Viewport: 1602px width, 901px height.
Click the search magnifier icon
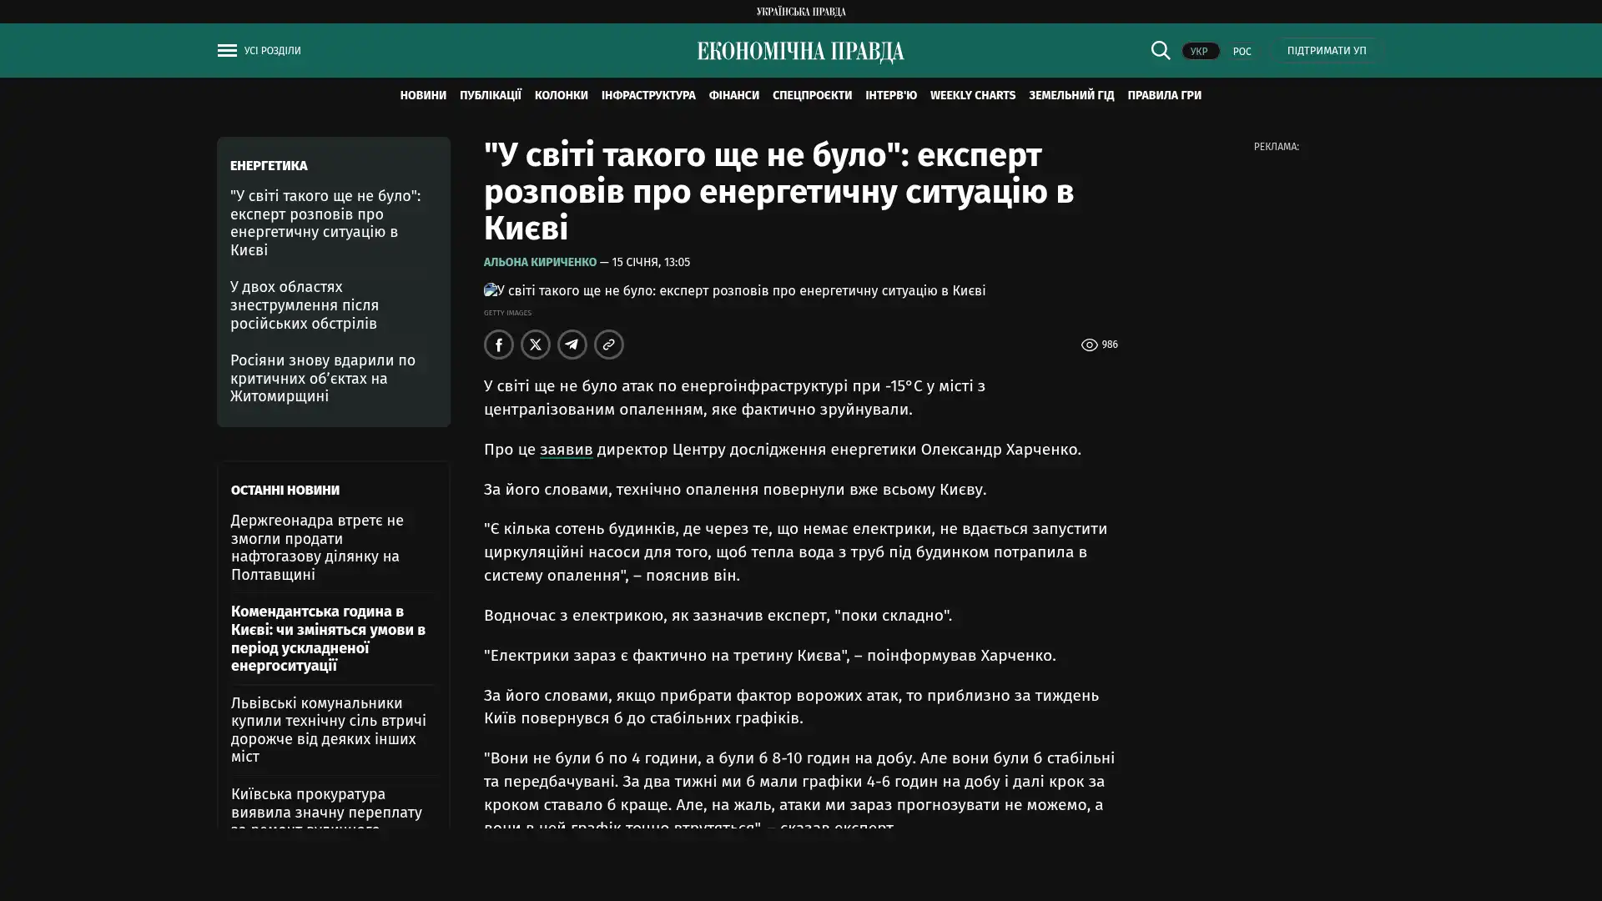tap(1160, 51)
